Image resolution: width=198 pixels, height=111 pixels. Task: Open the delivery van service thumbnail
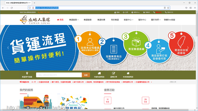click(36, 101)
